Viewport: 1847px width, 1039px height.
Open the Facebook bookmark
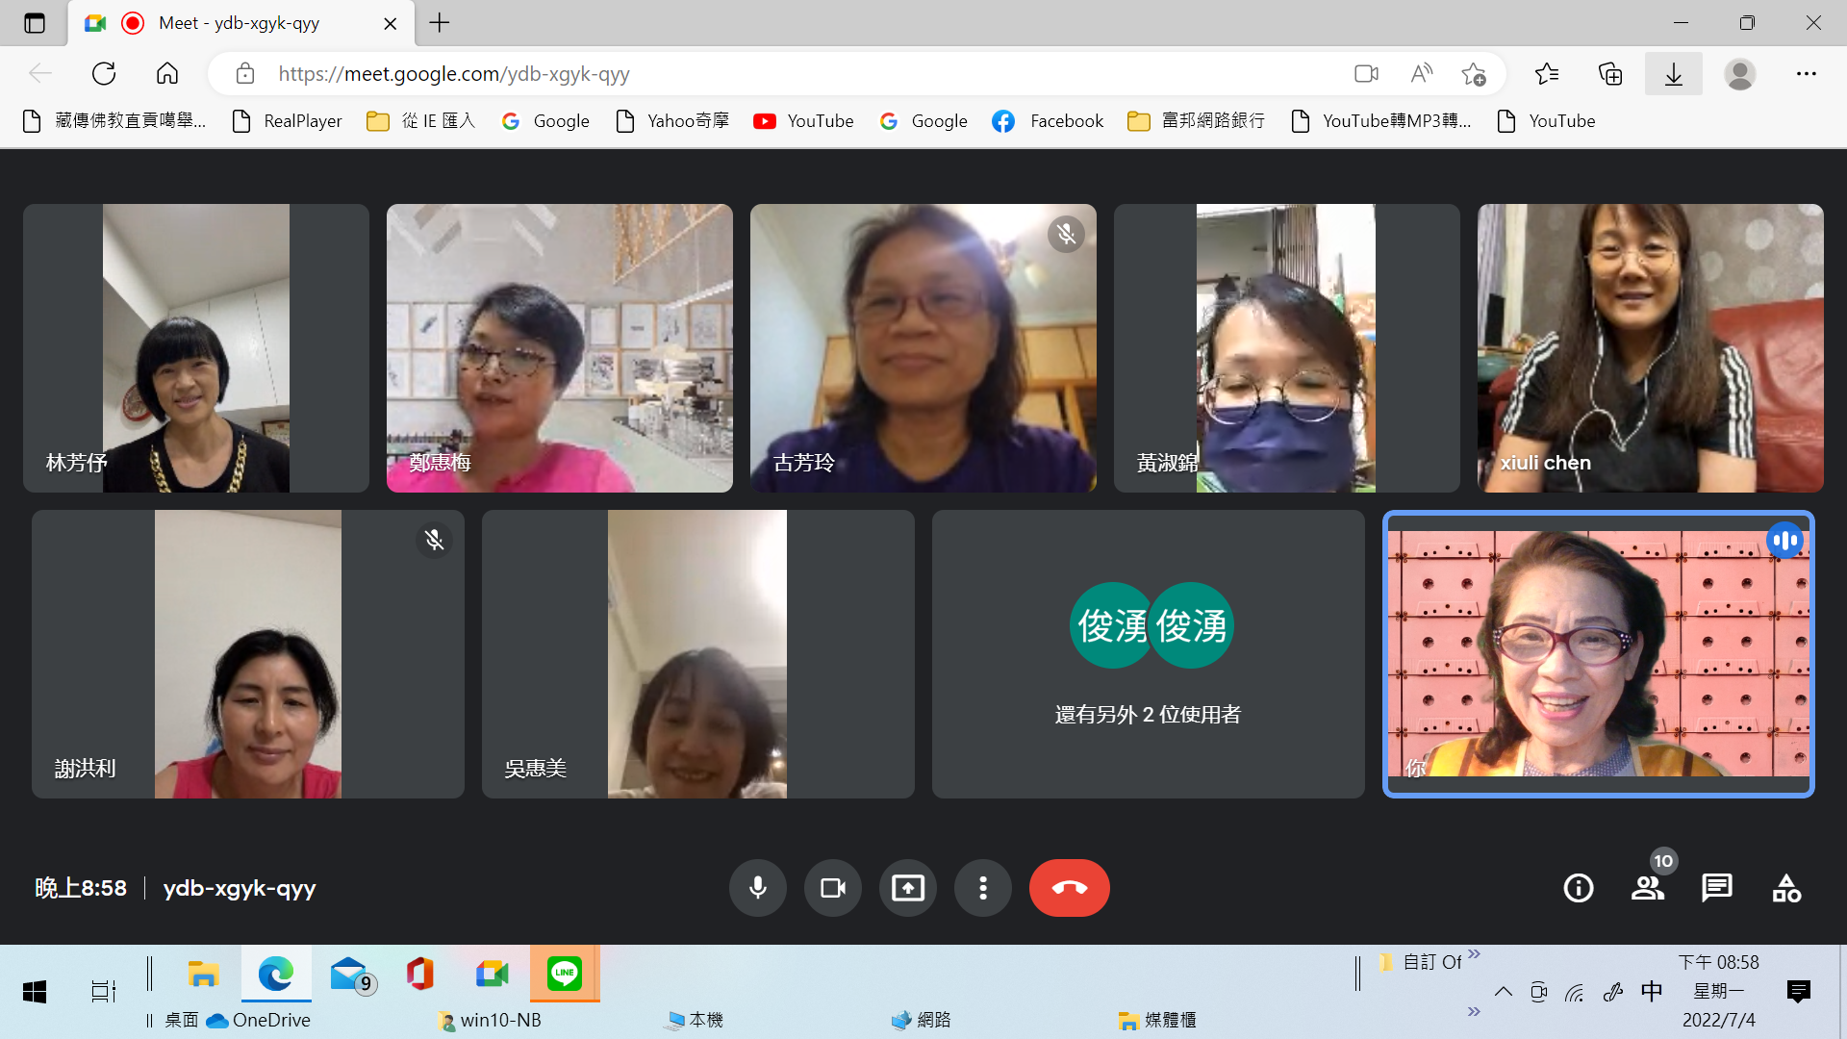pyautogui.click(x=1048, y=121)
